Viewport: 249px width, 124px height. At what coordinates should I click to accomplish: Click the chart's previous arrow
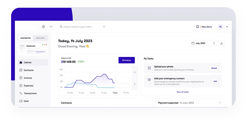135,84
